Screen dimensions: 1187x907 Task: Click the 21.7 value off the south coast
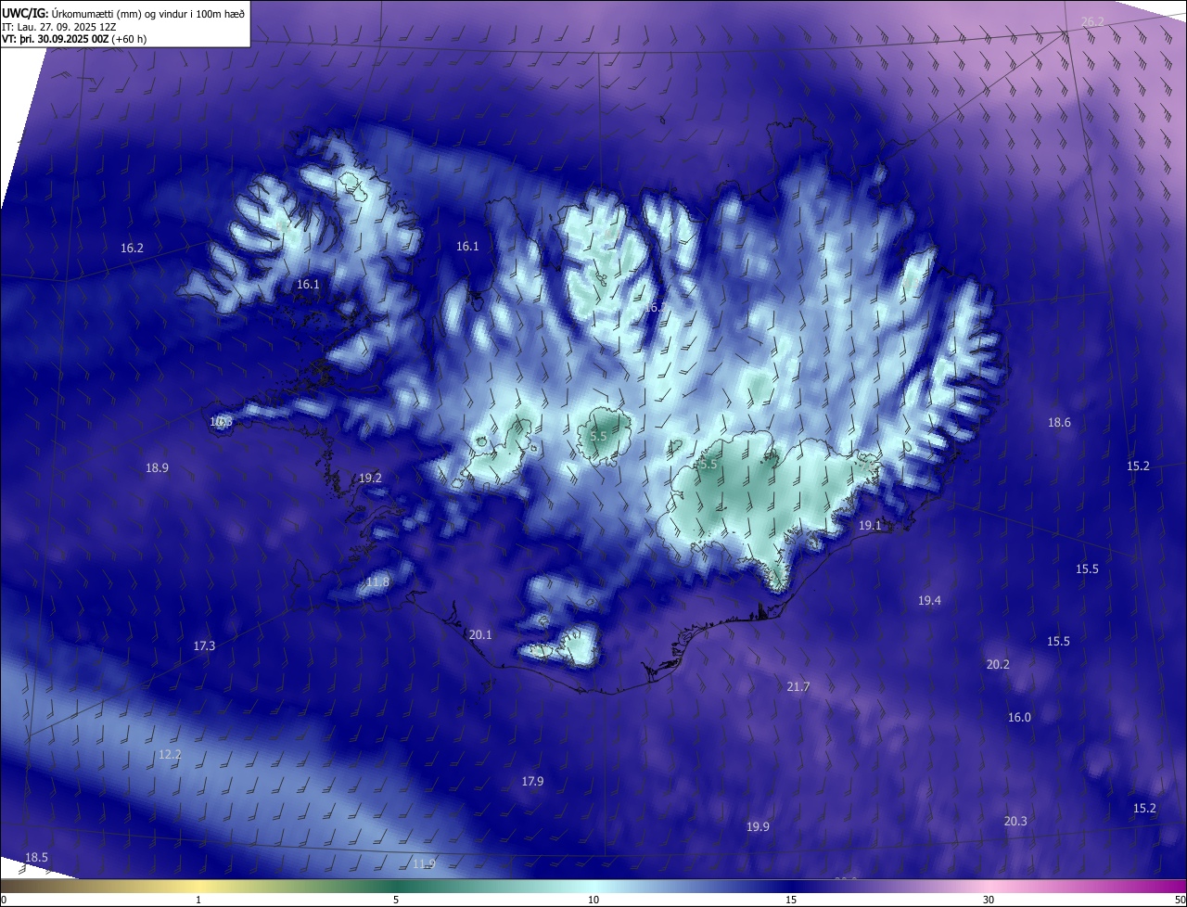[x=798, y=687]
